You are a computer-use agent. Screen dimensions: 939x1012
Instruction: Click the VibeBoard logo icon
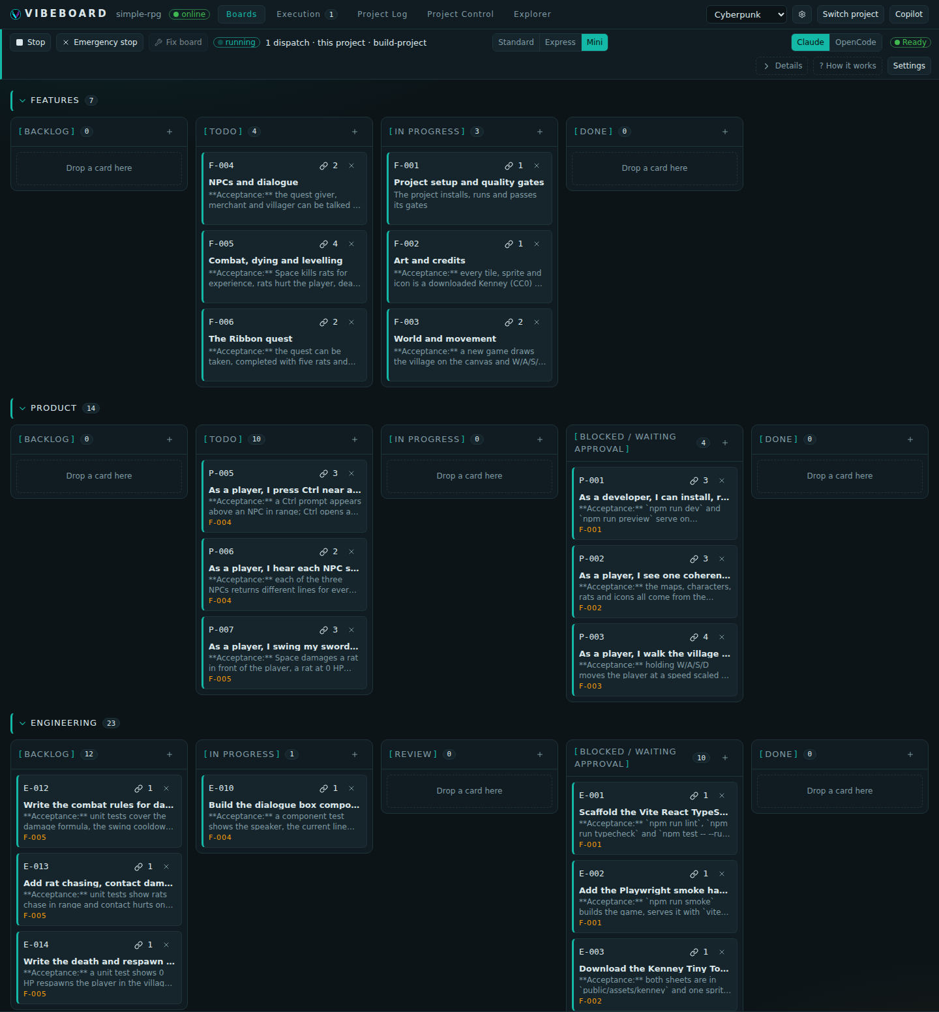(16, 14)
